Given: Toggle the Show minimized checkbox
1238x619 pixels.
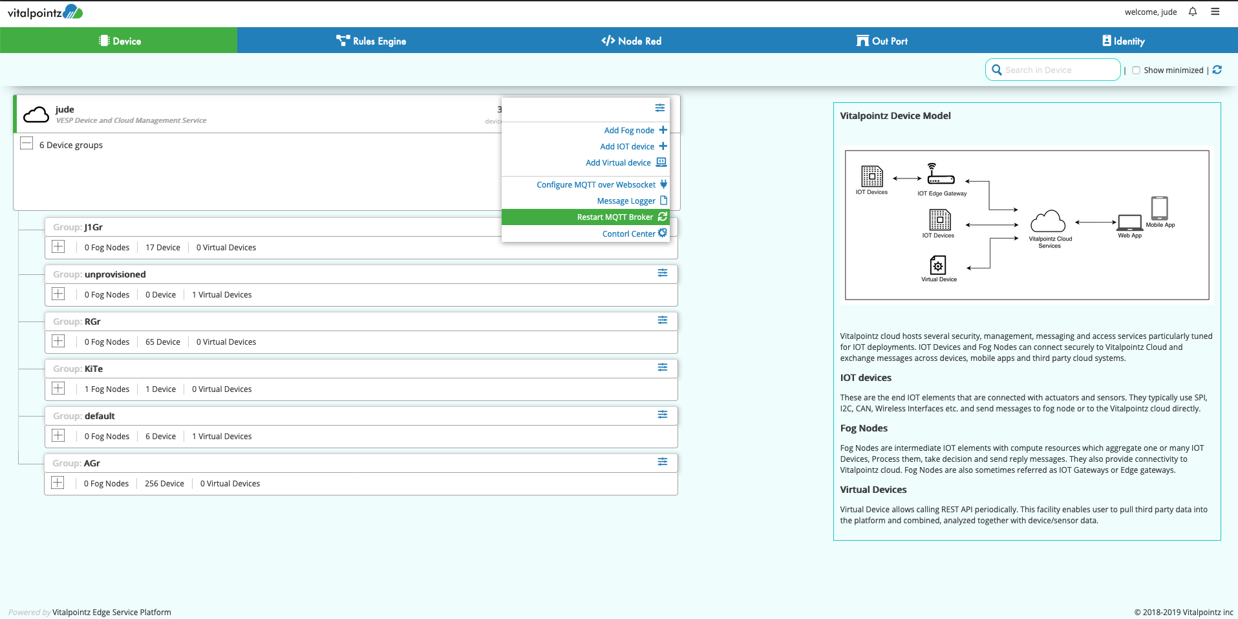Looking at the screenshot, I should pyautogui.click(x=1136, y=70).
